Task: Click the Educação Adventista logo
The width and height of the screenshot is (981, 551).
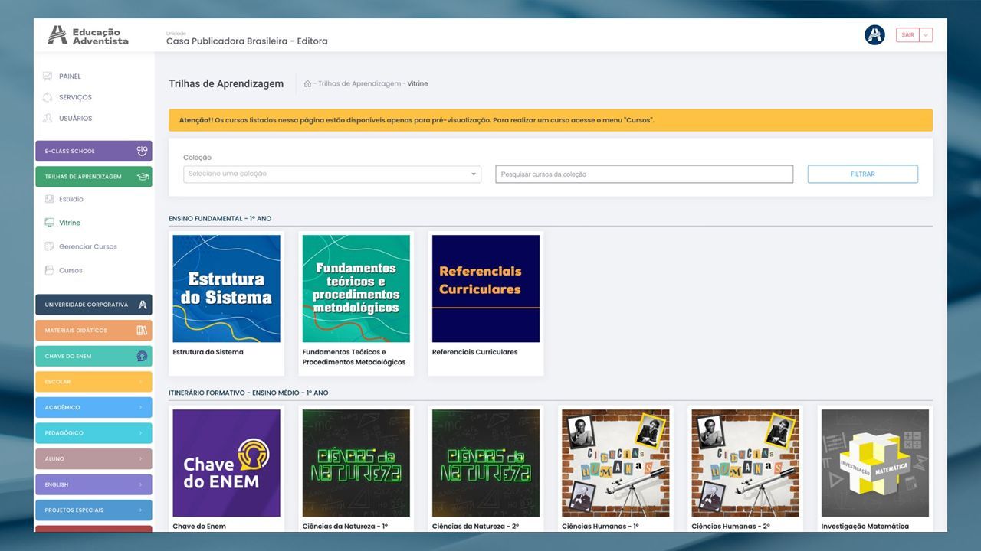Action: coord(88,36)
